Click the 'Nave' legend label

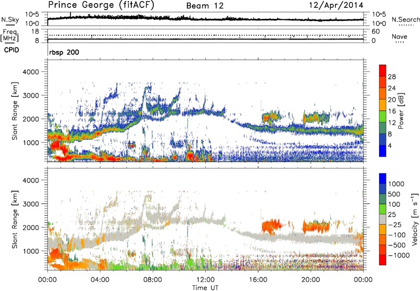pos(400,36)
